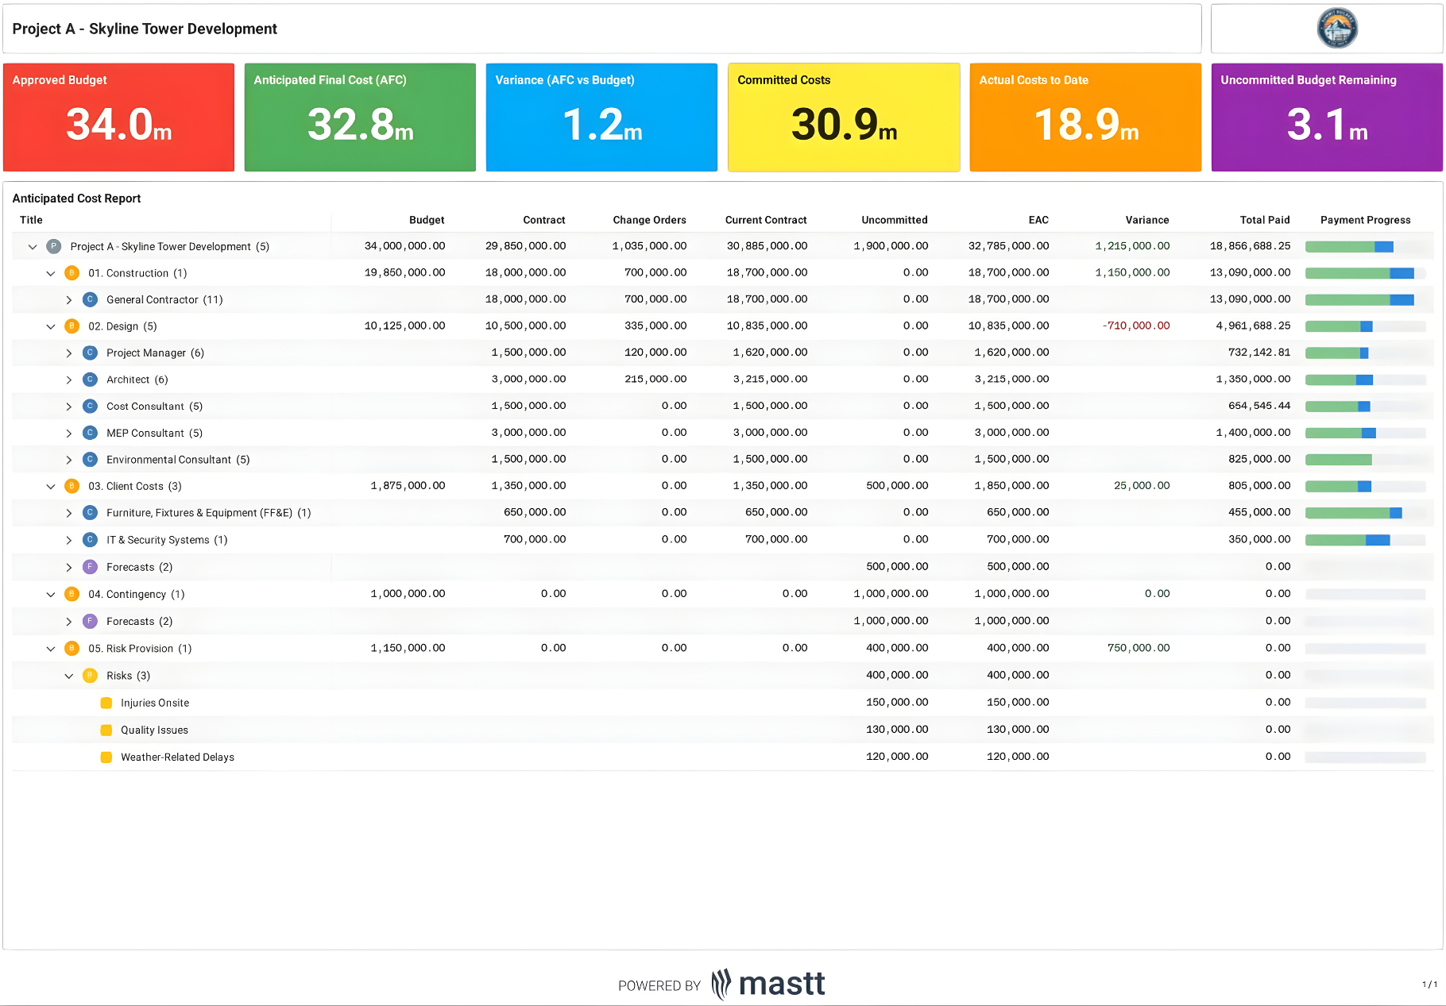Click the yellow risk icon for Weather-Related Delays
This screenshot has height=1006, width=1446.
coord(106,757)
